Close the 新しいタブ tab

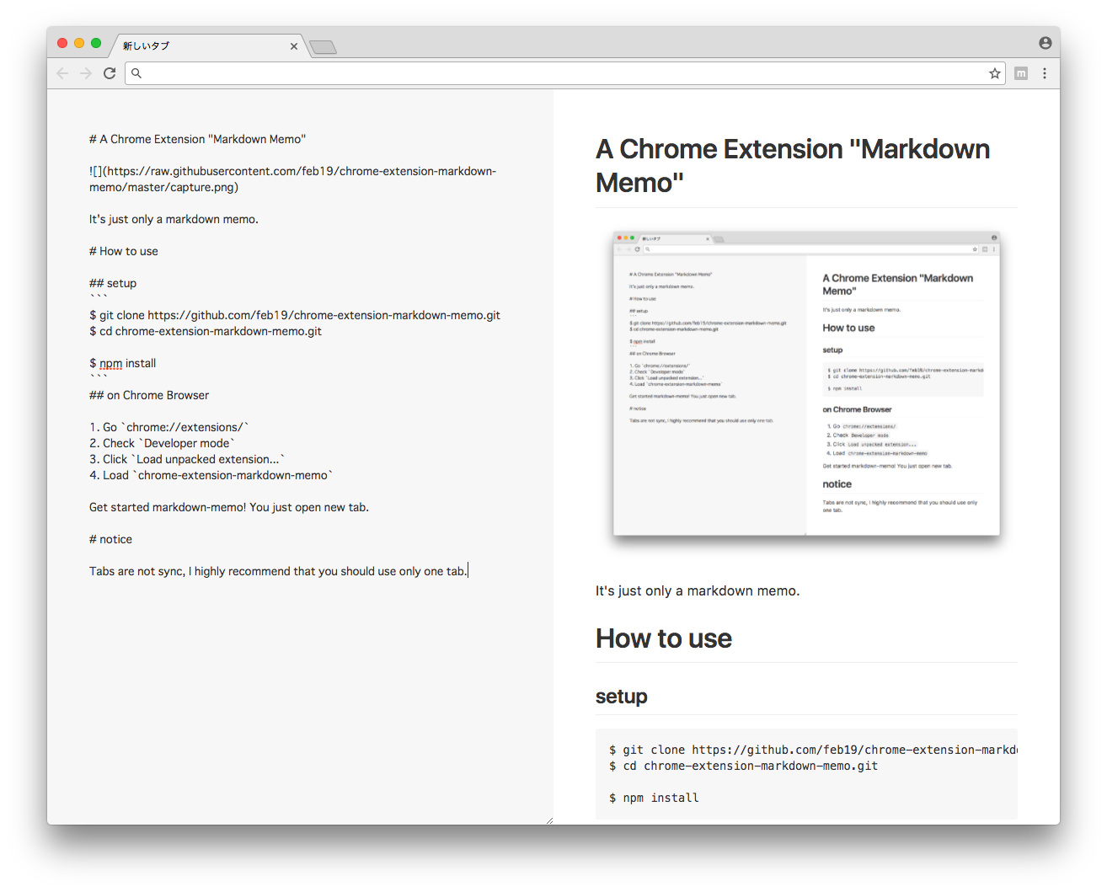(294, 46)
